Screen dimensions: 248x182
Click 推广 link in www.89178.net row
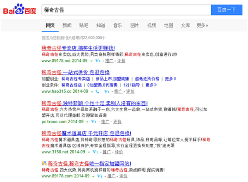[109, 61]
